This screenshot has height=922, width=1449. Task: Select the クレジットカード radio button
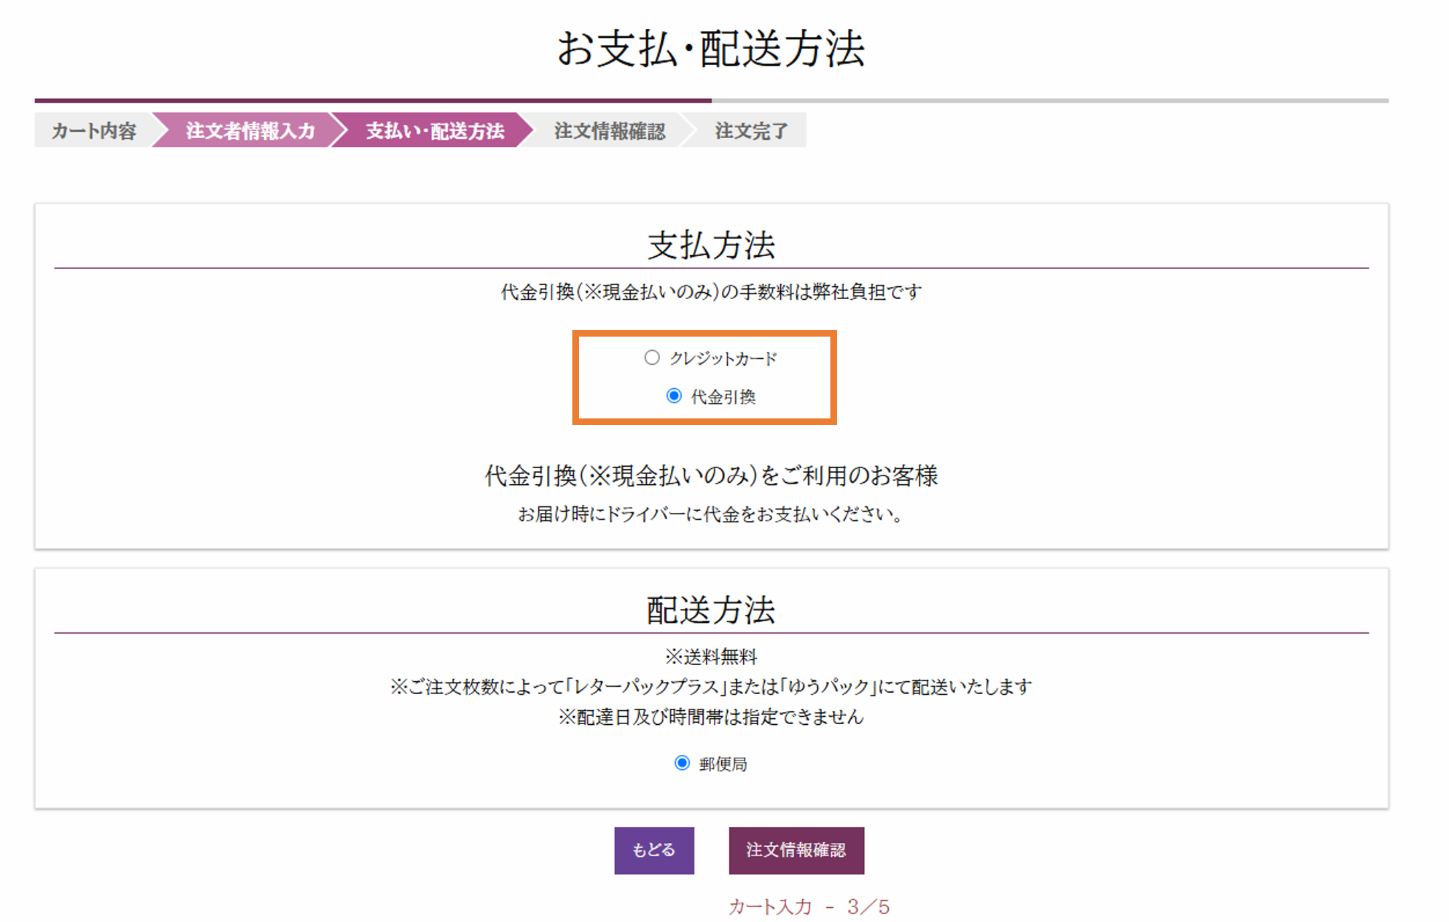tap(651, 357)
